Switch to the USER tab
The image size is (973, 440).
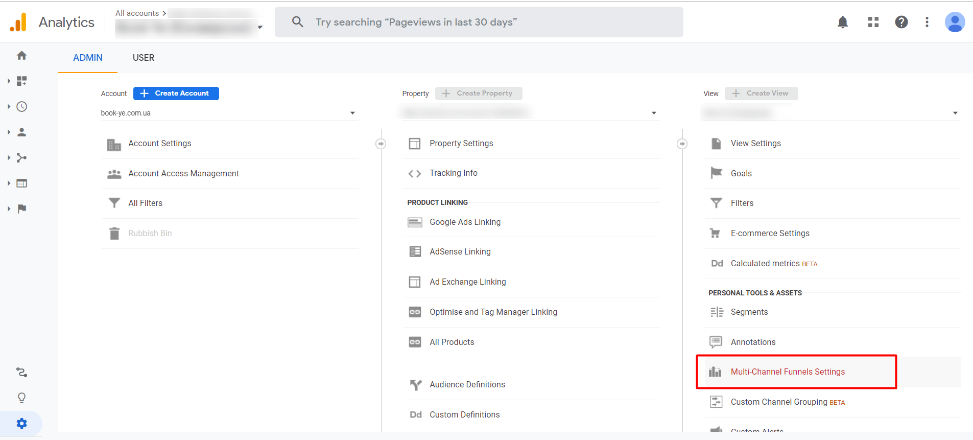click(x=144, y=58)
